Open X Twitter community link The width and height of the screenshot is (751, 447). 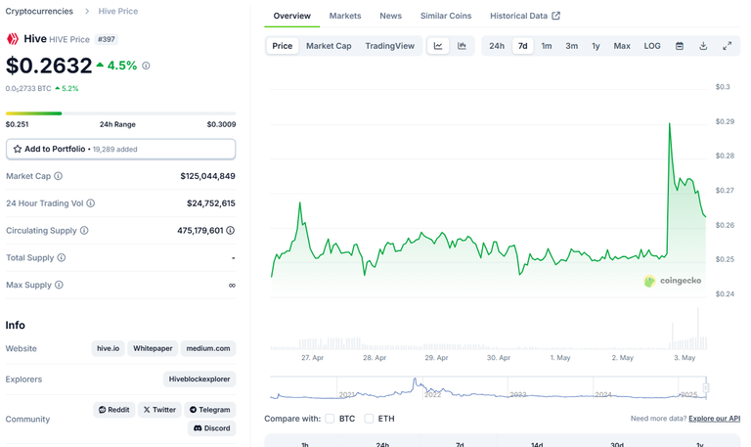[x=159, y=410]
